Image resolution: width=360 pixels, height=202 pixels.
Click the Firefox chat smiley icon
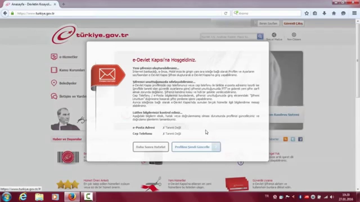[x=343, y=13]
